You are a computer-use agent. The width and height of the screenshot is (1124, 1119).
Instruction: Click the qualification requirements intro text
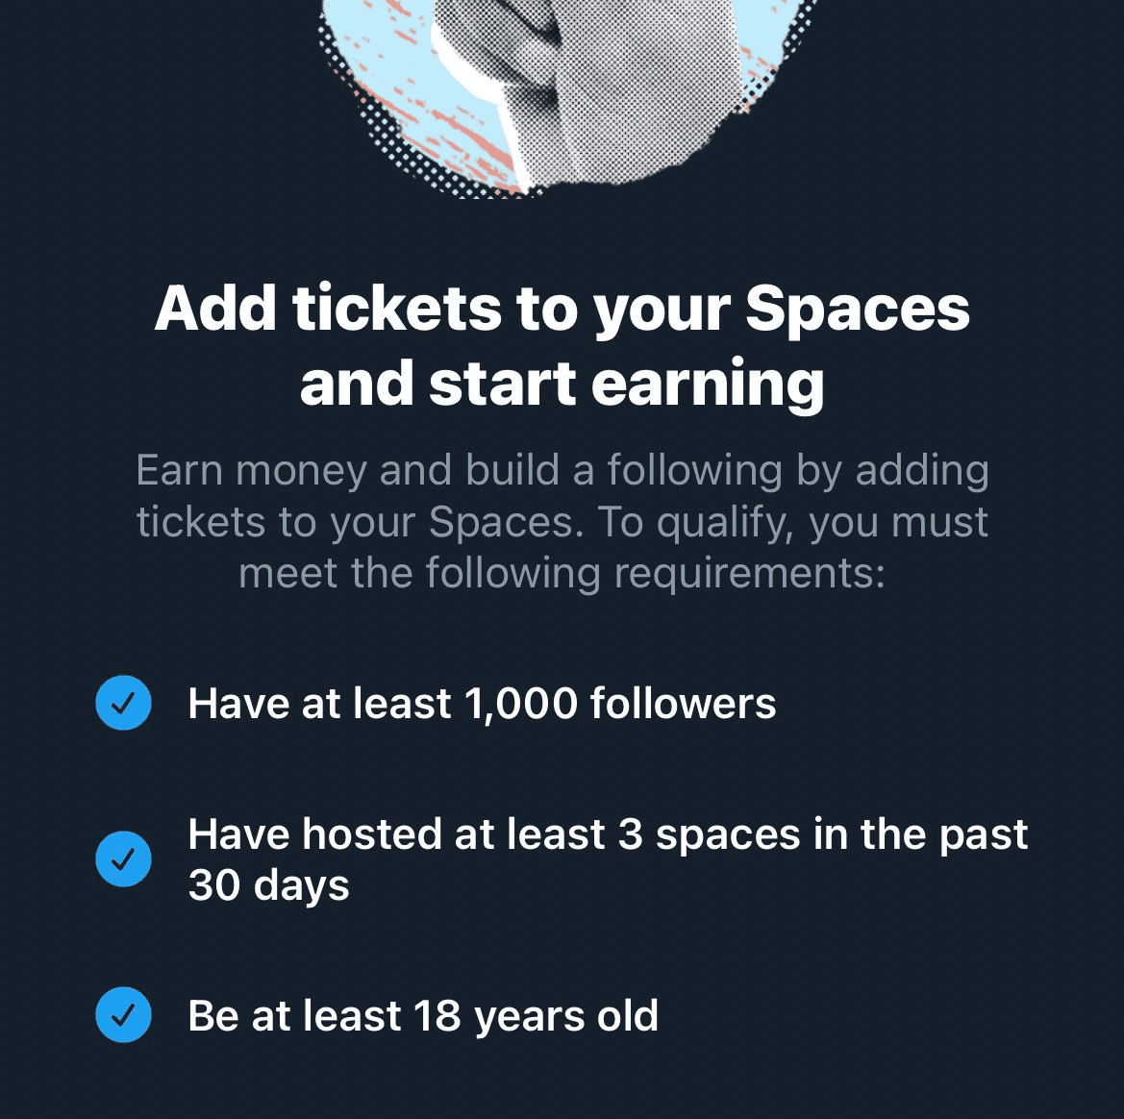[562, 520]
